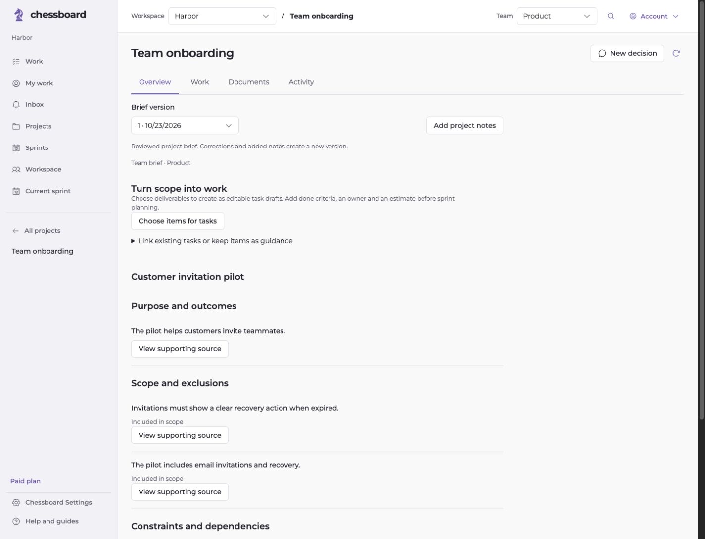Open the Documents tab
Image resolution: width=705 pixels, height=539 pixels.
[249, 82]
